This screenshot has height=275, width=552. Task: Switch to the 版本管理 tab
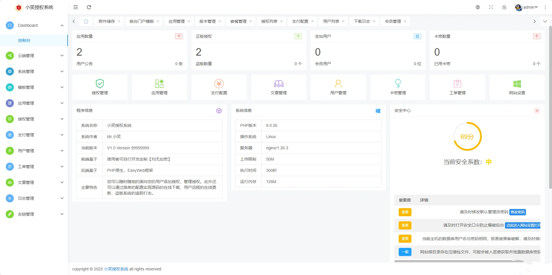(207, 21)
